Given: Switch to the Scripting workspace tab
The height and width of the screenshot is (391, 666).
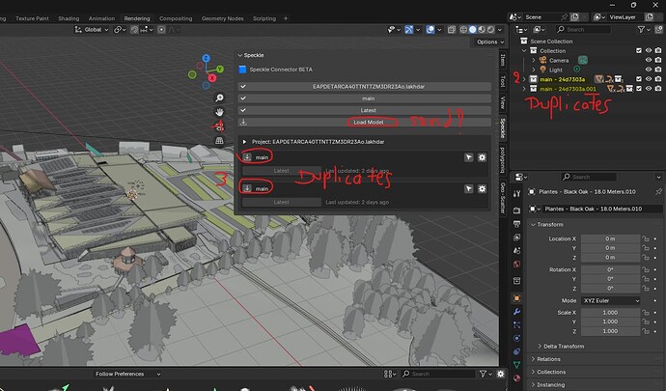Looking at the screenshot, I should pos(264,18).
